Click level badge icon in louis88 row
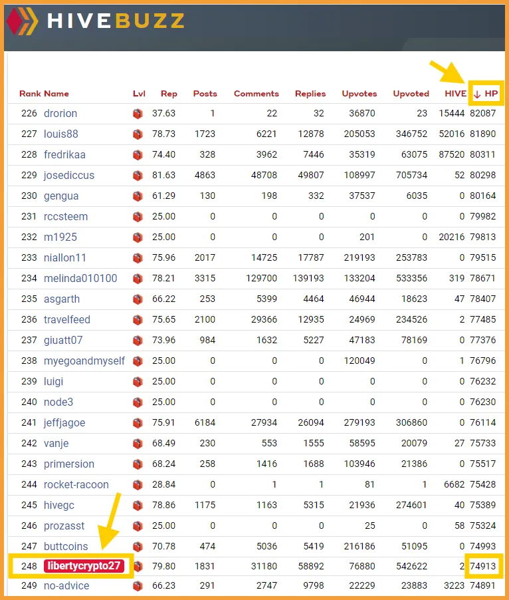The image size is (509, 600). point(138,134)
